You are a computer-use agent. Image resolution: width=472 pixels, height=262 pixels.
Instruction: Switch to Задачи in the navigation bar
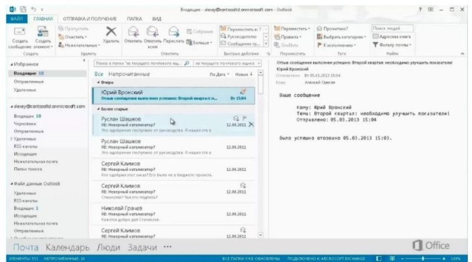pyautogui.click(x=142, y=248)
